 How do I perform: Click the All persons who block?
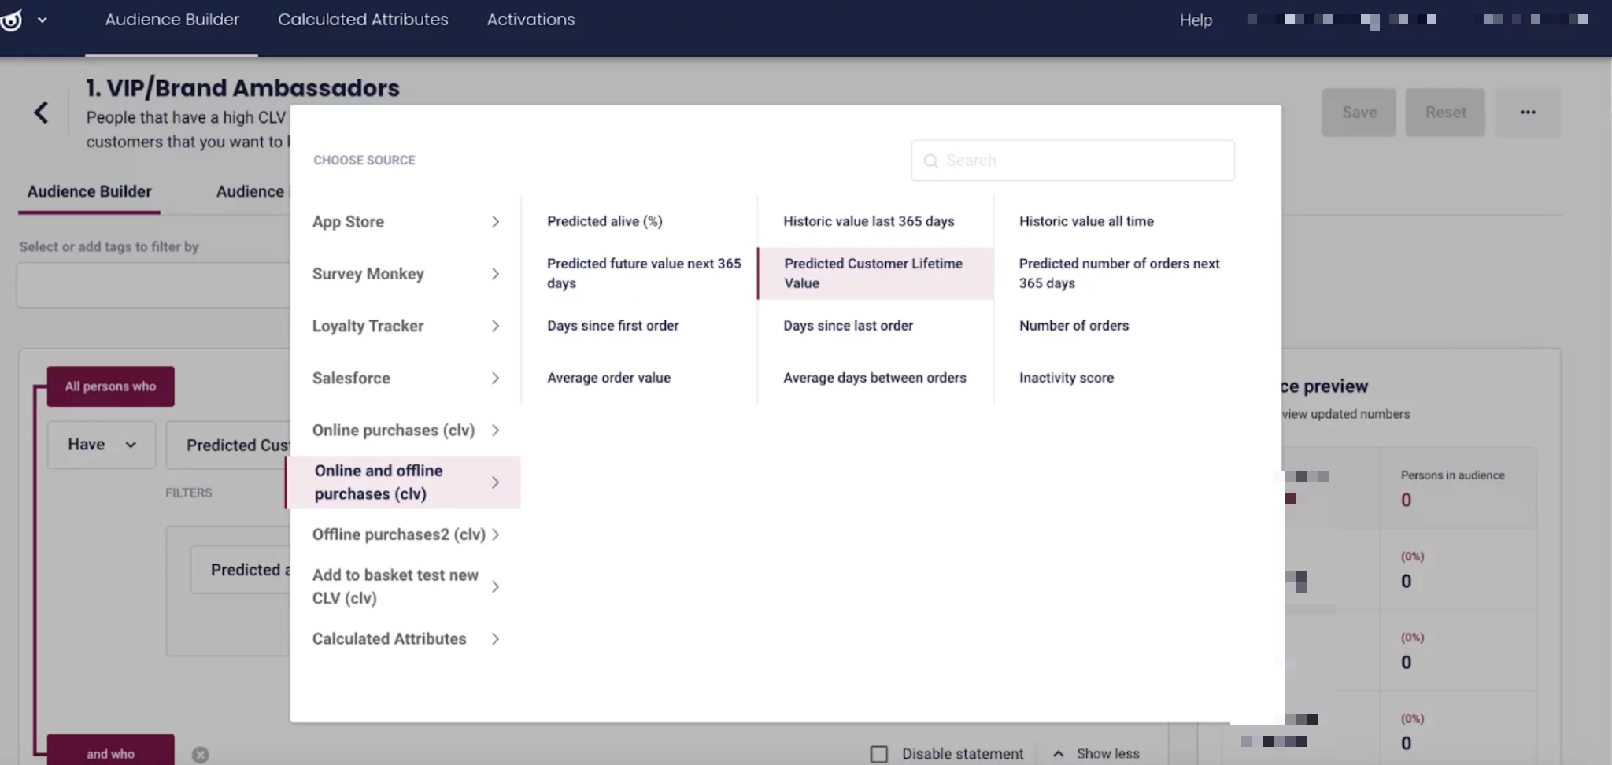(x=110, y=386)
